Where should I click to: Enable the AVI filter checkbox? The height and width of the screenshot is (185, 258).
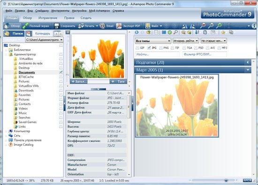point(208,48)
